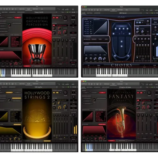Toggle the red Mode button in Fantasy Brass

pos(102,93)
